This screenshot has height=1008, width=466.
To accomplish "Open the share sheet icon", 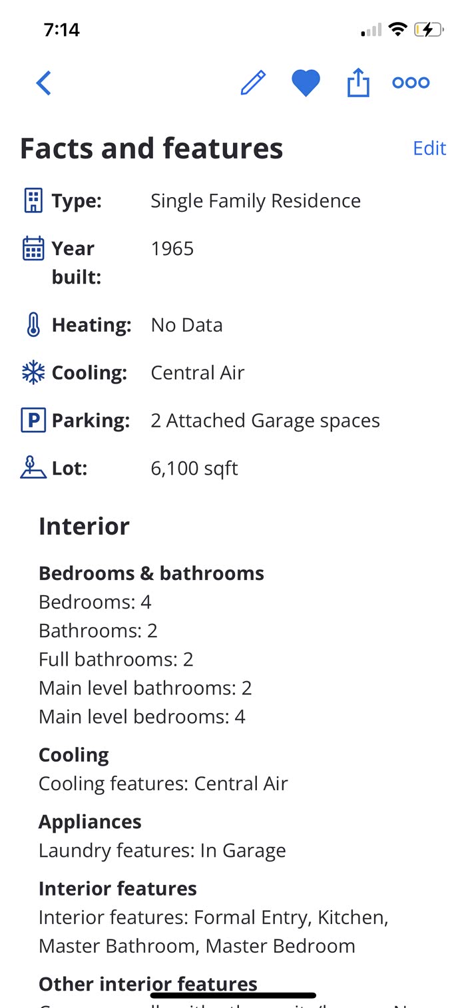I will (x=358, y=83).
